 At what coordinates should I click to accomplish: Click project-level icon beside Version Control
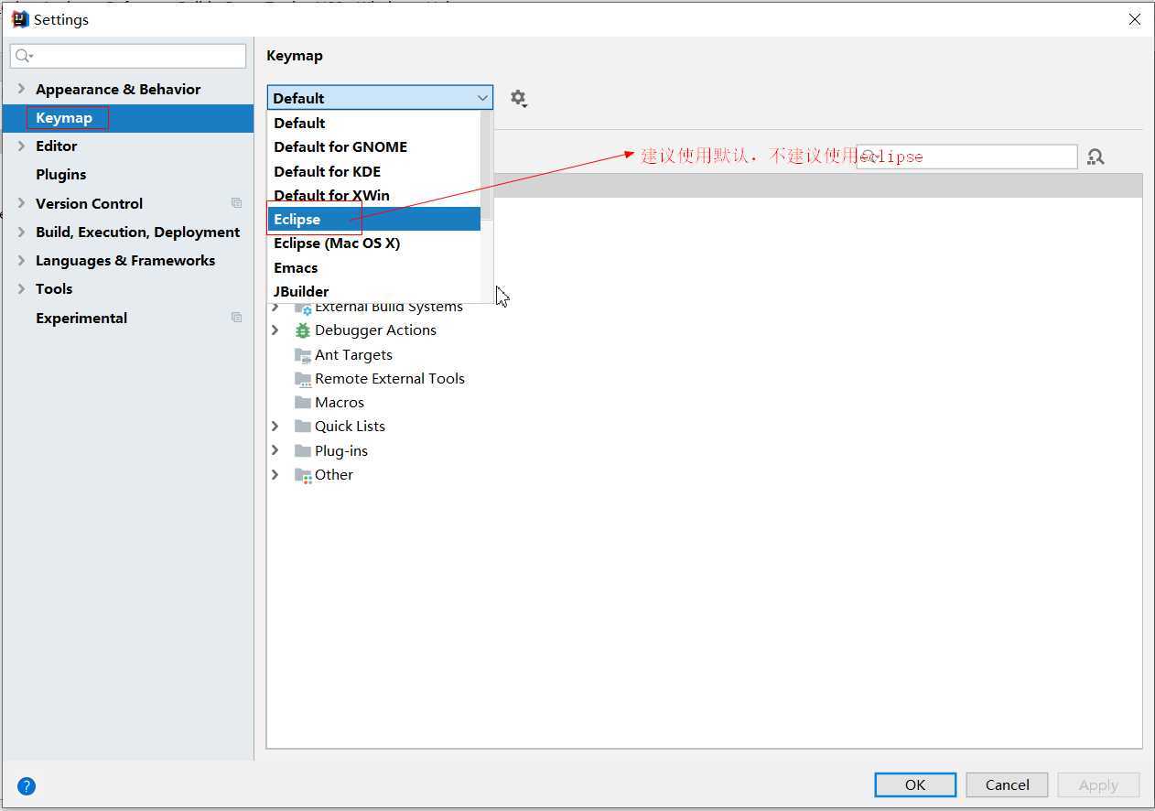[x=236, y=203]
